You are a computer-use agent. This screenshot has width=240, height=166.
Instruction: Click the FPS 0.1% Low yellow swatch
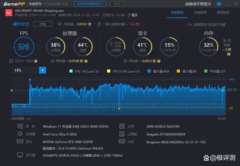click(109, 71)
